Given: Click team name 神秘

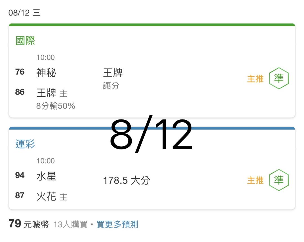Looking at the screenshot, I should (46, 73).
